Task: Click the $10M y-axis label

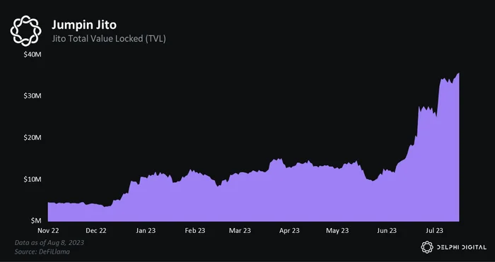Action: pos(33,179)
